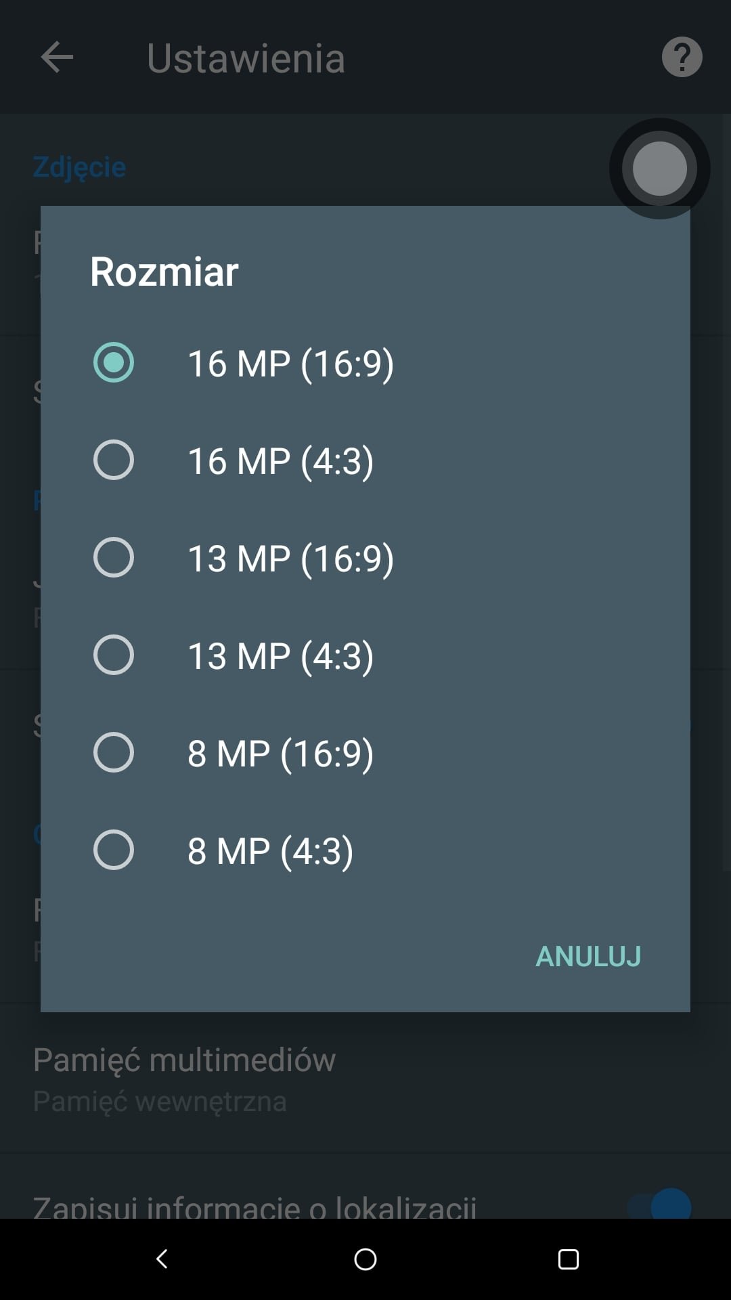731x1300 pixels.
Task: Open help via the question mark icon
Action: (682, 57)
